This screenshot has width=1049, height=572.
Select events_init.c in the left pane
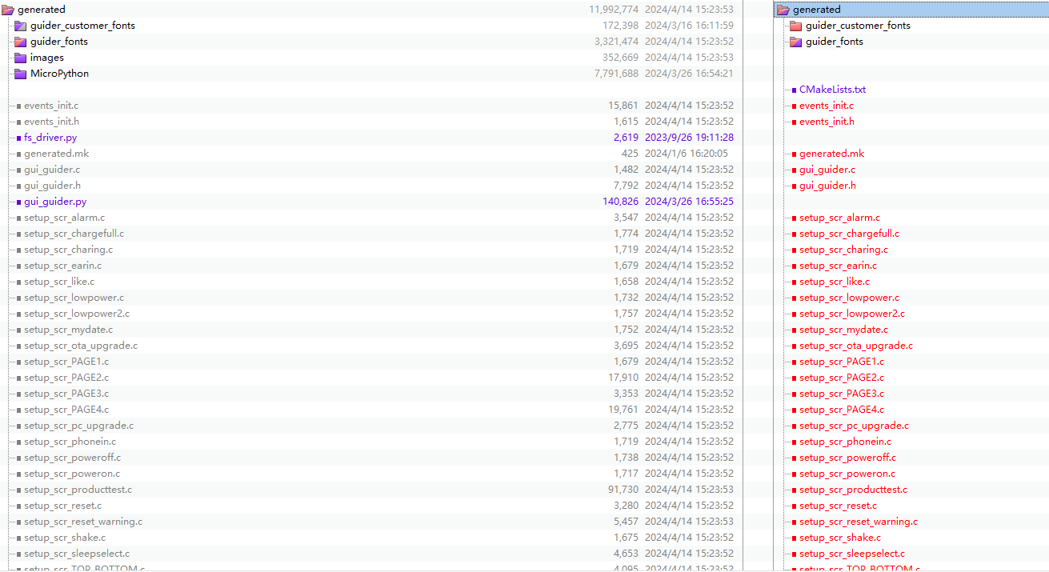(51, 106)
